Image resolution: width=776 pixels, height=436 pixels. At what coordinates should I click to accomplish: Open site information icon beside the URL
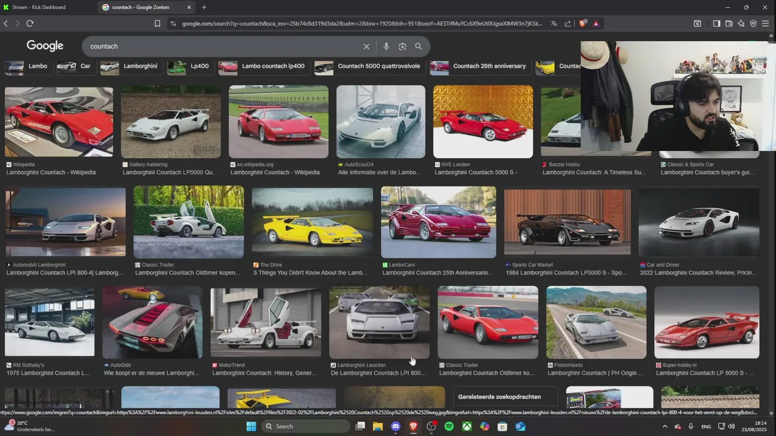[x=173, y=24]
